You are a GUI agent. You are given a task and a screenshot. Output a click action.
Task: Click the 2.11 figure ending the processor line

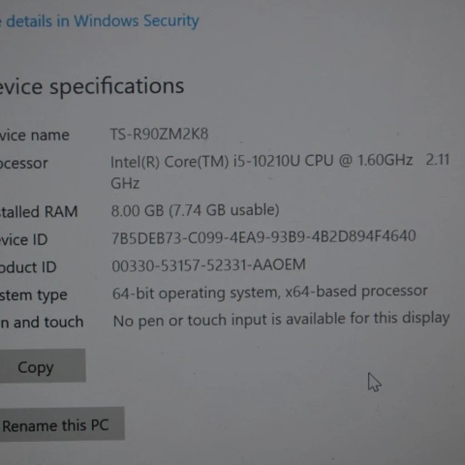tap(437, 160)
